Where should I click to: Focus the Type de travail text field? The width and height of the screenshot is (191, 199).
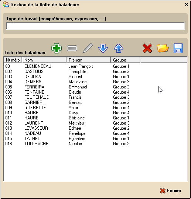coord(95,26)
